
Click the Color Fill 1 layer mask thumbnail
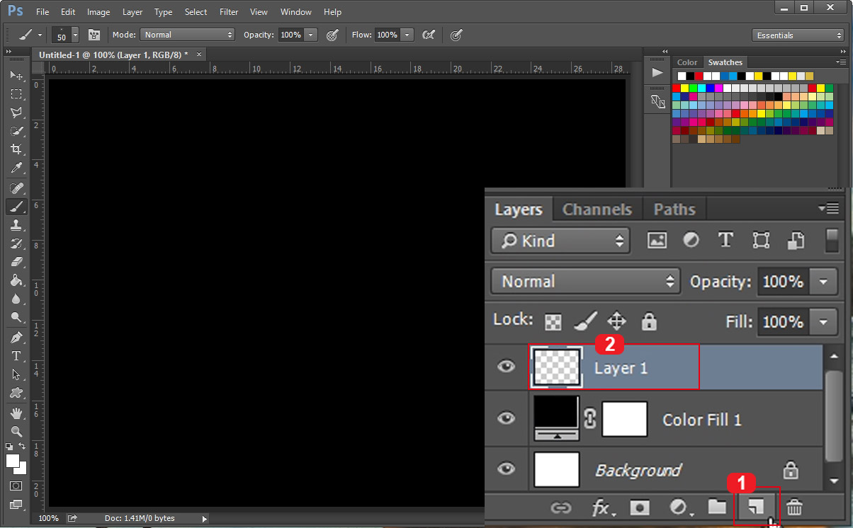[625, 418]
